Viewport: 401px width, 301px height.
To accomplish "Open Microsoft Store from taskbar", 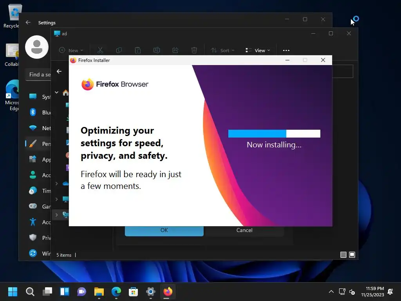I will coord(133,292).
